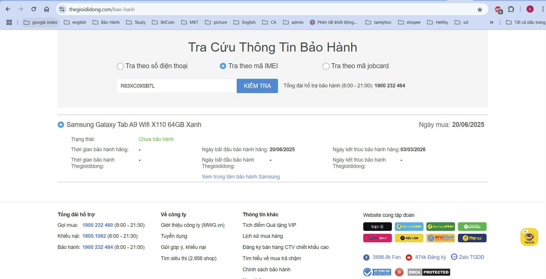Open Giới thiệu công ty (MWG.vn)

point(193,225)
